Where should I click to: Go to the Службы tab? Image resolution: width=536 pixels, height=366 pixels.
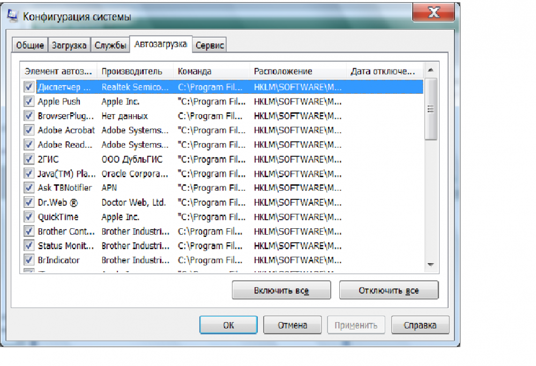110,45
